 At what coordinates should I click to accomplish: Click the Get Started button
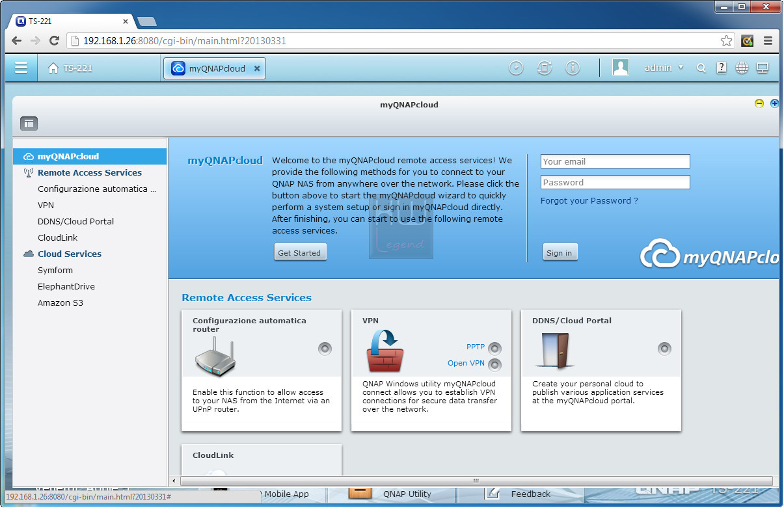(299, 252)
